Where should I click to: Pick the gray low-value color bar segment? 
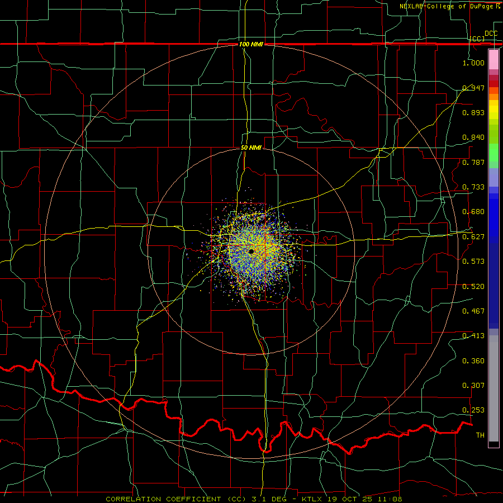[x=493, y=388]
